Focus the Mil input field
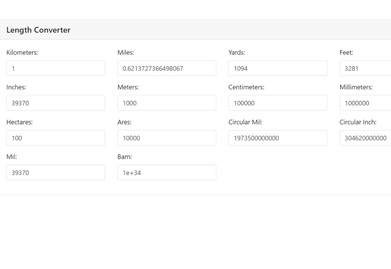 [x=56, y=173]
